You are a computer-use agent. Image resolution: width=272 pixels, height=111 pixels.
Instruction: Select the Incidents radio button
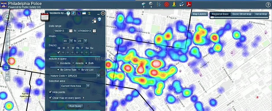click(58, 63)
